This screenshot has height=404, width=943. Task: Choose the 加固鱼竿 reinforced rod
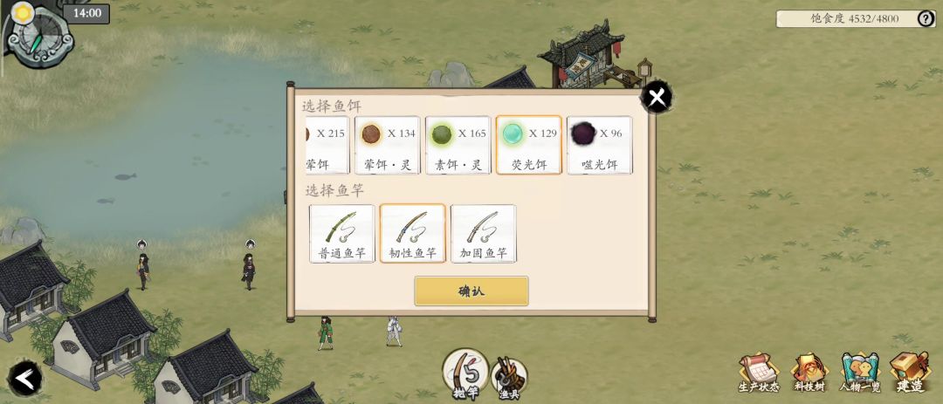(484, 234)
